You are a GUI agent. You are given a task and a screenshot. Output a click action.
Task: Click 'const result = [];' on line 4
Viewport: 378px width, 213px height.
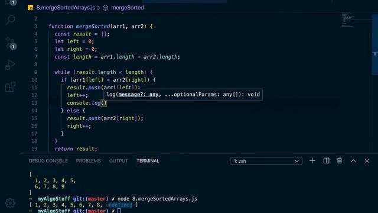(x=82, y=34)
